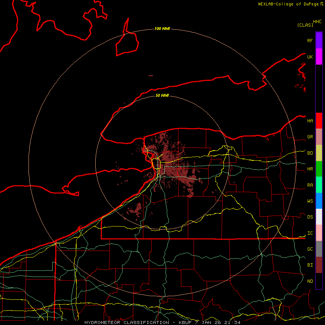The image size is (325, 325).
Task: Click the HA legend label
Action: click(310, 121)
